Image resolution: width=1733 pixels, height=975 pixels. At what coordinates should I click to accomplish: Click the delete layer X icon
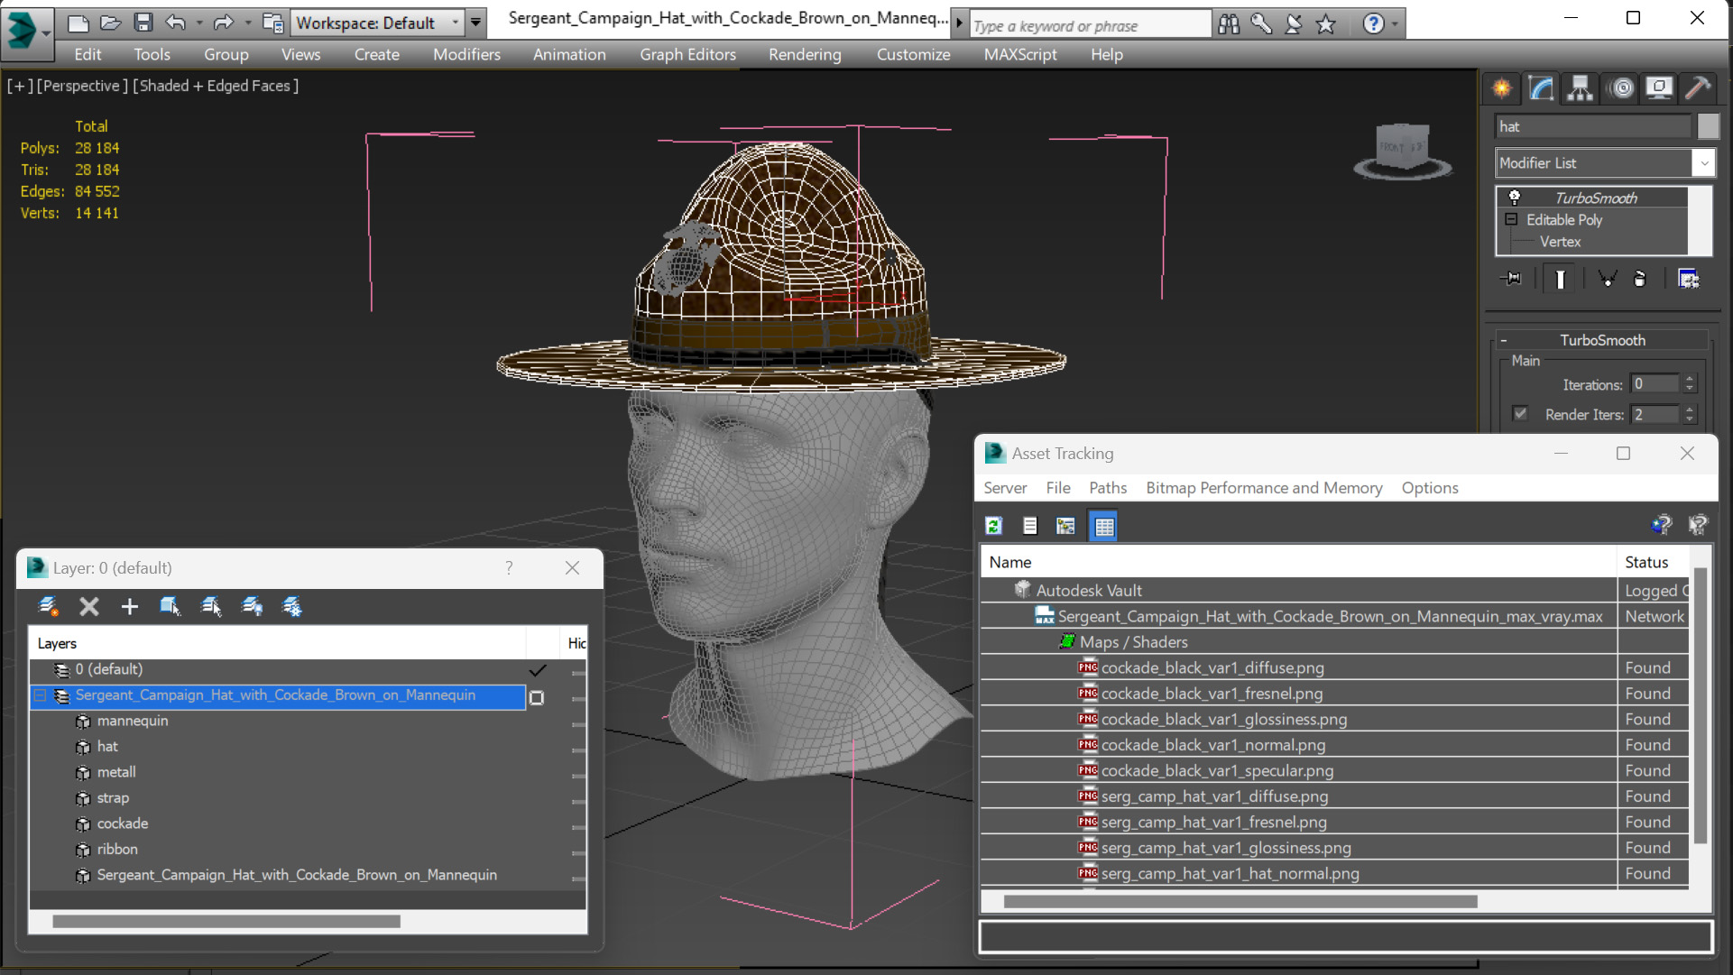point(88,606)
